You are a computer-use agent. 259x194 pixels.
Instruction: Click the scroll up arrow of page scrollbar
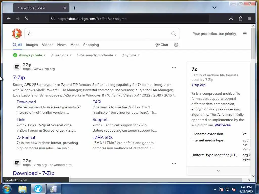coord(253,26)
